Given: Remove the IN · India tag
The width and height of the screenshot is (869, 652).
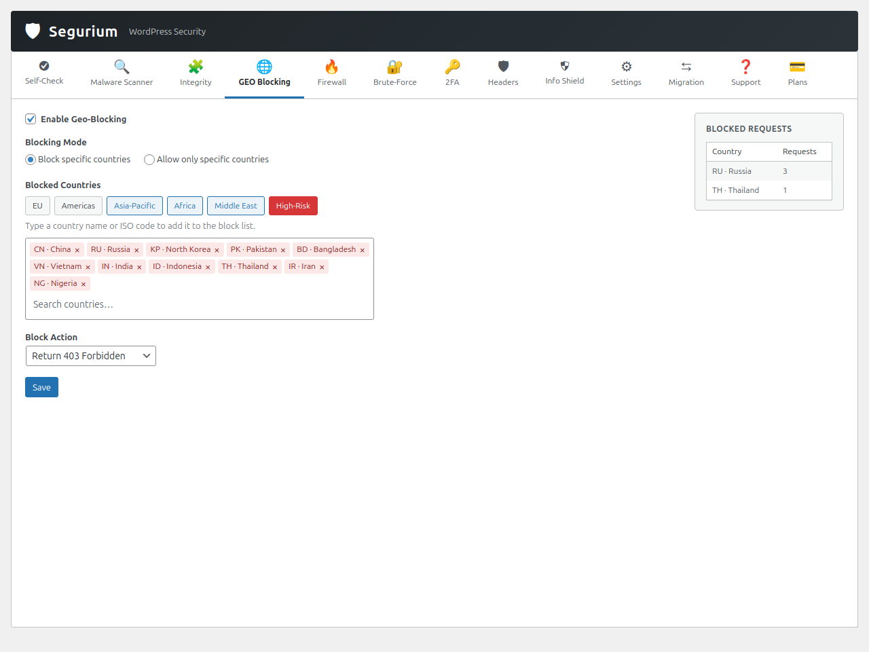Looking at the screenshot, I should pyautogui.click(x=139, y=267).
